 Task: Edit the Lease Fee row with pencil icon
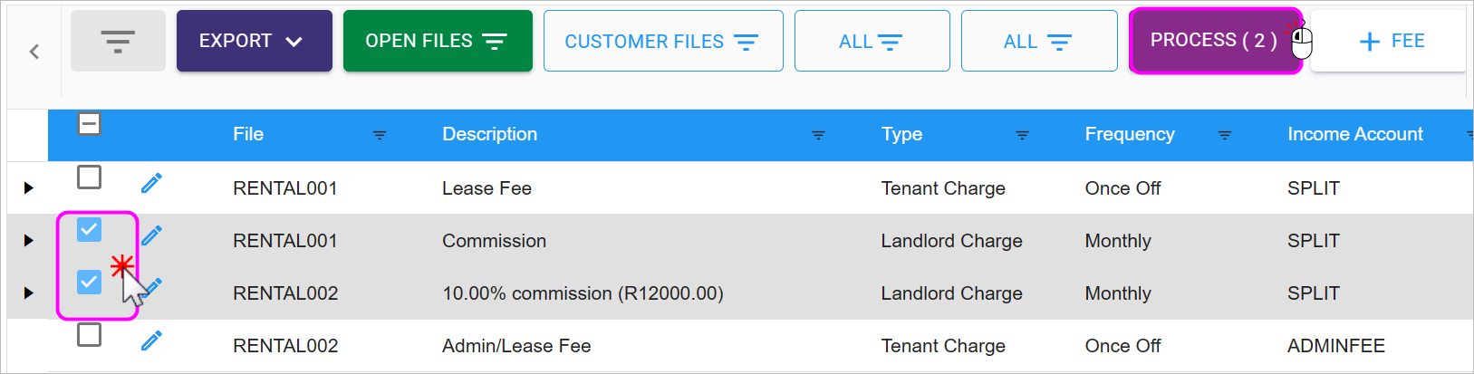151,184
